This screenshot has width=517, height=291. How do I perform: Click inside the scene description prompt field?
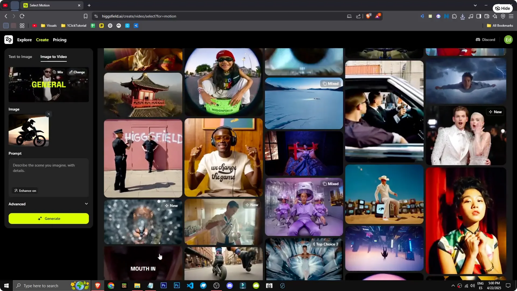click(x=48, y=172)
